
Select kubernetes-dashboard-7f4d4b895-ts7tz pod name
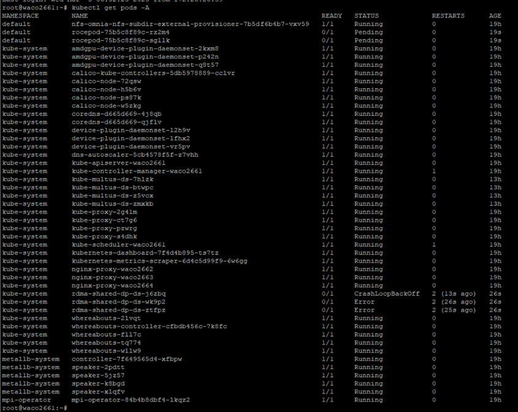(145, 253)
